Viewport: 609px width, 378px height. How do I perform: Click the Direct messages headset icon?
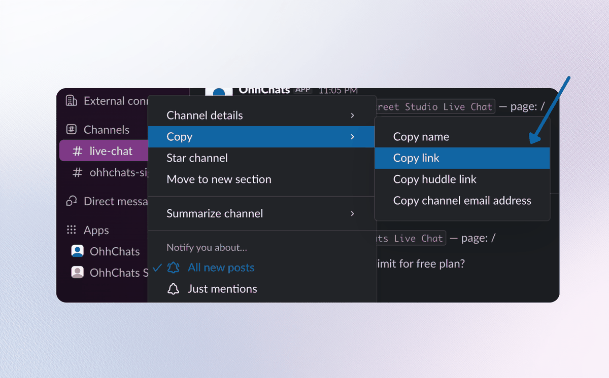coord(72,201)
